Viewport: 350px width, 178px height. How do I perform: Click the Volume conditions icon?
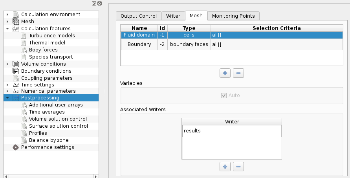16,64
